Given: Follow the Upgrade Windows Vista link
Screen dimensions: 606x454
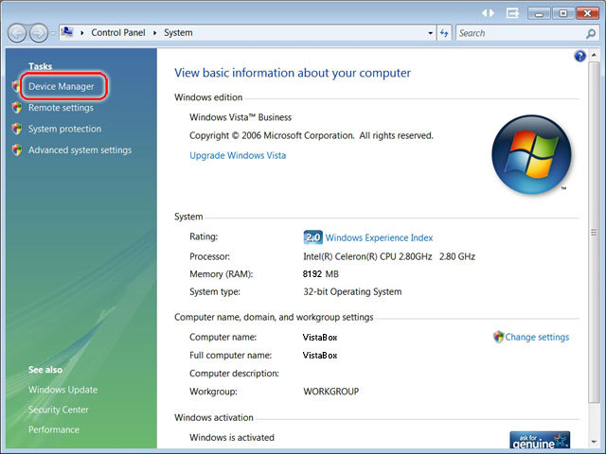Looking at the screenshot, I should (x=238, y=156).
